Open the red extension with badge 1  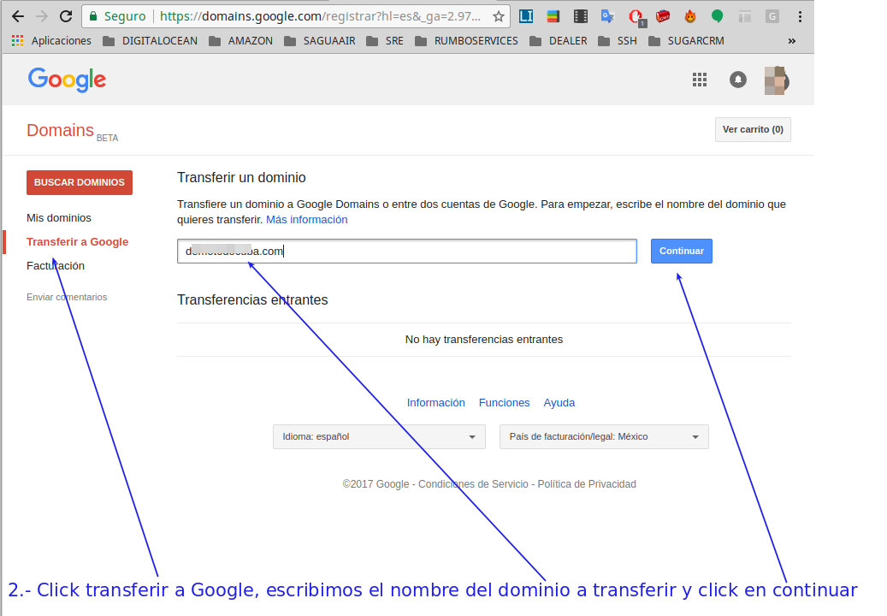coord(636,17)
